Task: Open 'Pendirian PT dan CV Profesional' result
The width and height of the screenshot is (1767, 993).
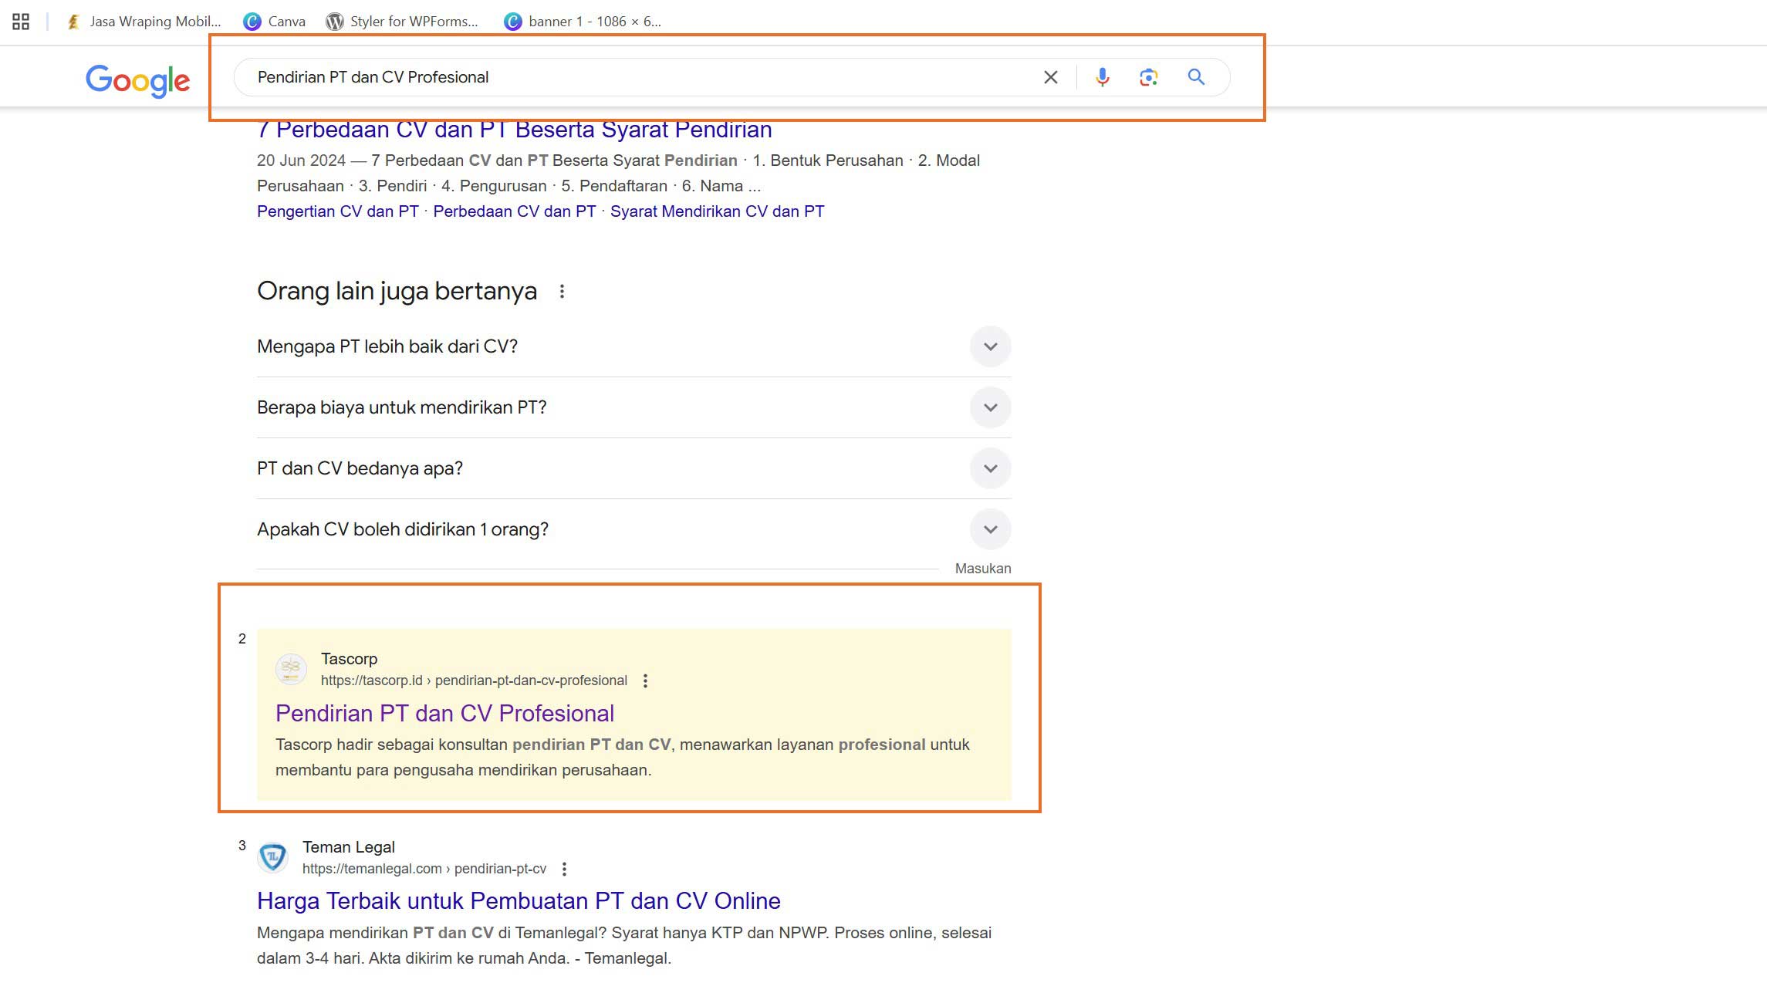Action: pyautogui.click(x=444, y=714)
